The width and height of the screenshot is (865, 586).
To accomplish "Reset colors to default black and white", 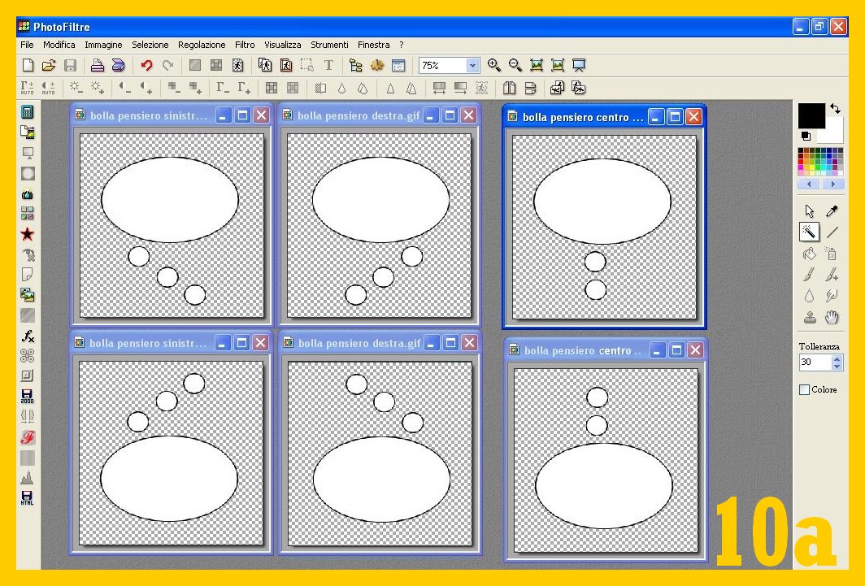I will [806, 137].
